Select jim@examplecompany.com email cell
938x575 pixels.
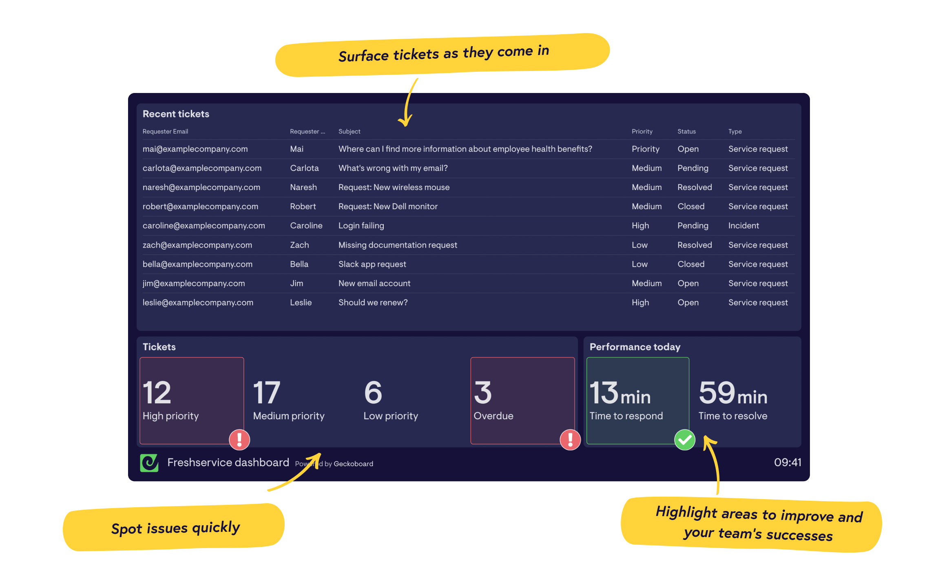(x=194, y=283)
